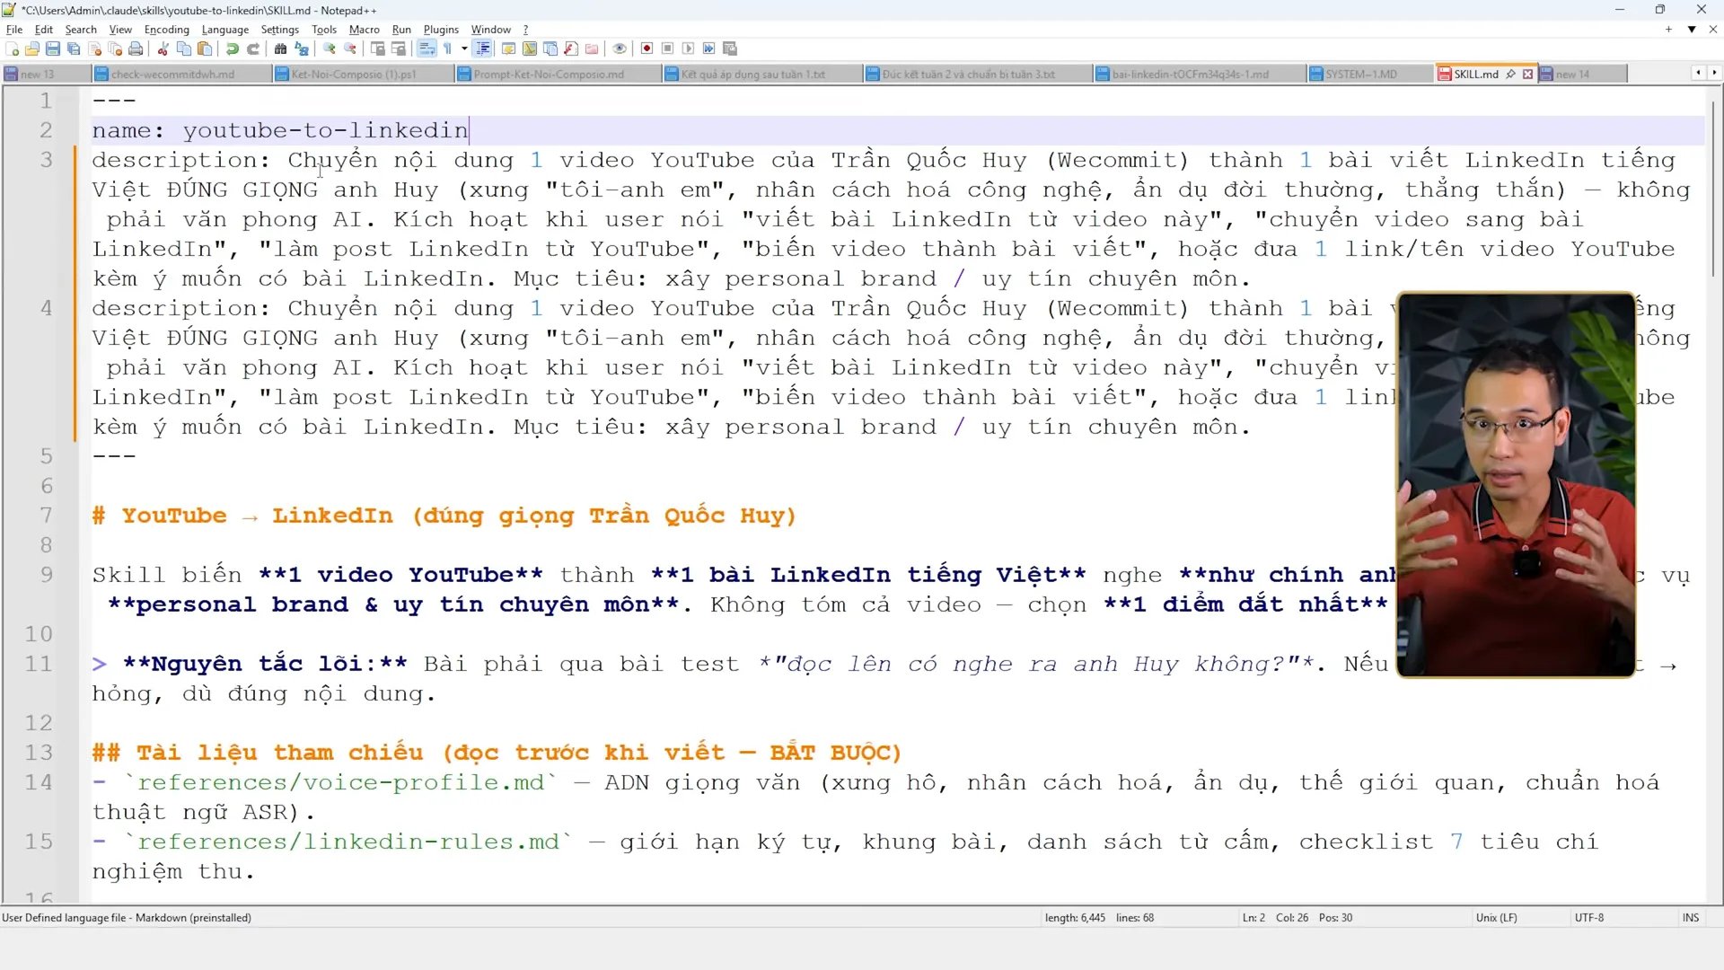Open the question mark help menu
Image resolution: width=1724 pixels, height=970 pixels.
(x=525, y=30)
